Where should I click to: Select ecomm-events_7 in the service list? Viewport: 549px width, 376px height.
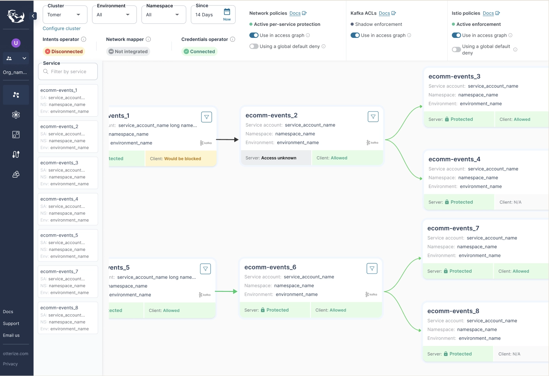tap(68, 282)
